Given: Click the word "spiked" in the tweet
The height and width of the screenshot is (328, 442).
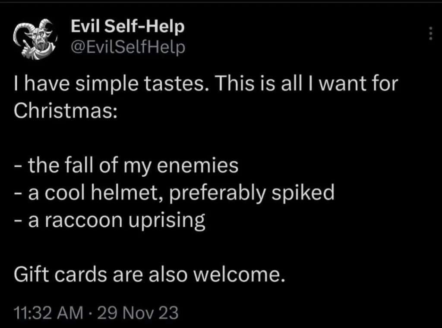Looking at the screenshot, I should pos(307,194).
